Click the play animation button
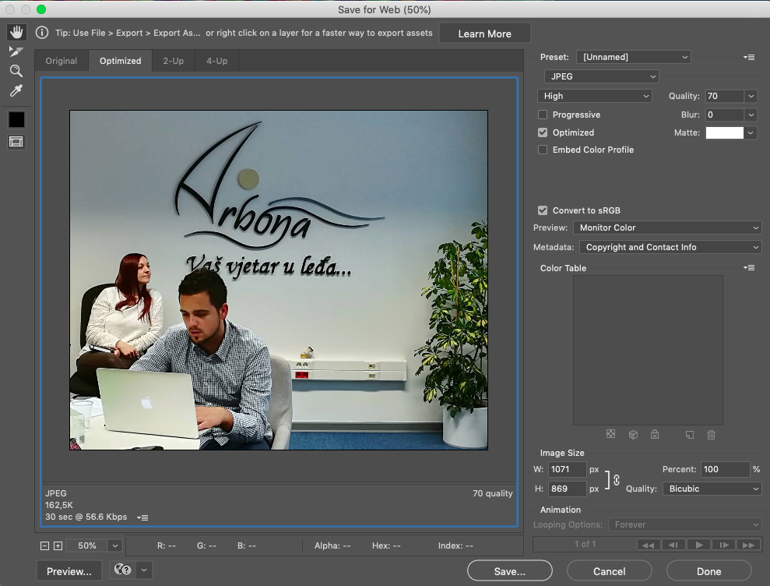Screen dimensions: 770x586 pos(699,545)
